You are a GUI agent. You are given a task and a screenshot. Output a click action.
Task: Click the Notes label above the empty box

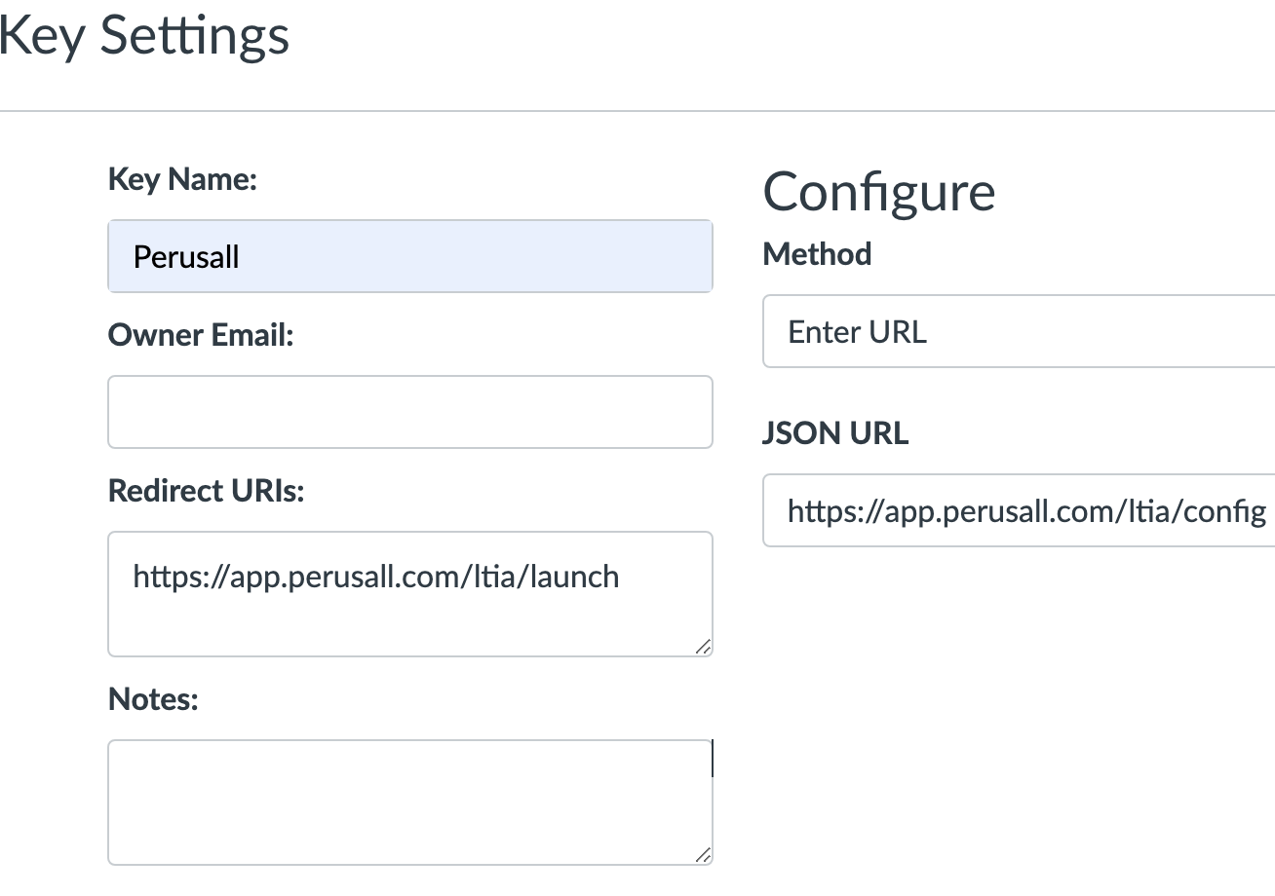pyautogui.click(x=152, y=698)
